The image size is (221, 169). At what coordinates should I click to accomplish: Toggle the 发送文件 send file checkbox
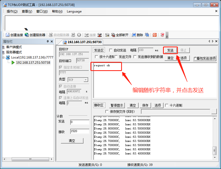coord(116,57)
